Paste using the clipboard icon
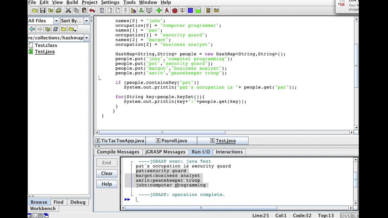Viewport: 388px width, 218px height. [x=84, y=10]
